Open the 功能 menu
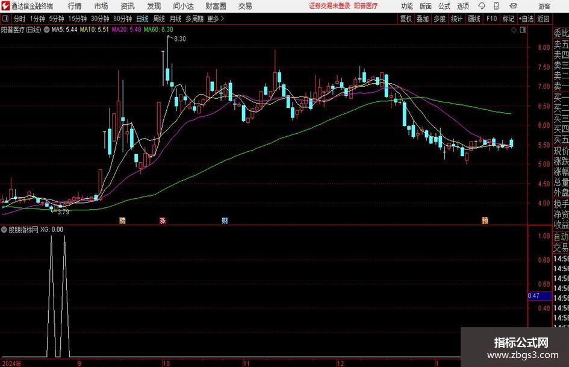 407,6
